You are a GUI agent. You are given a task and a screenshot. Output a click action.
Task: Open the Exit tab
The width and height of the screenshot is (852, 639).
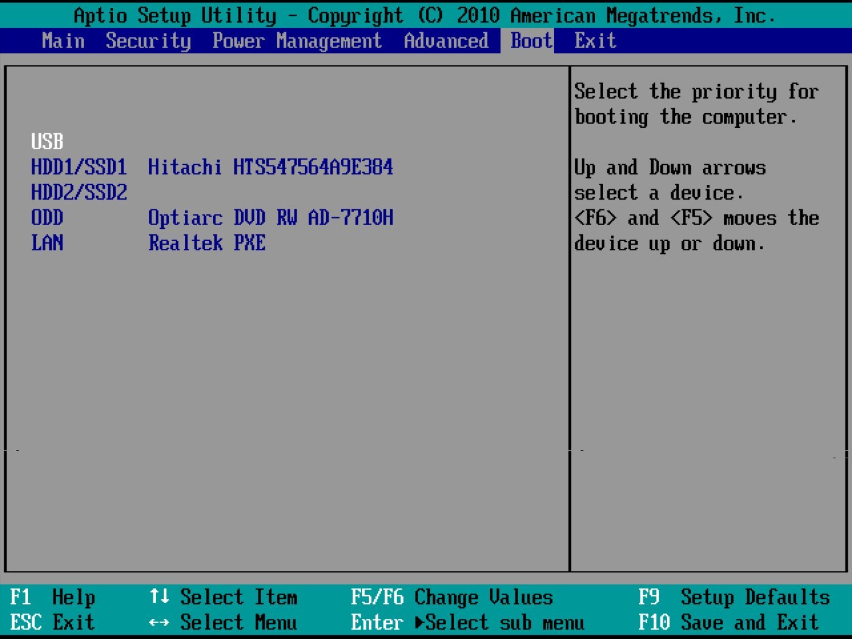click(595, 41)
